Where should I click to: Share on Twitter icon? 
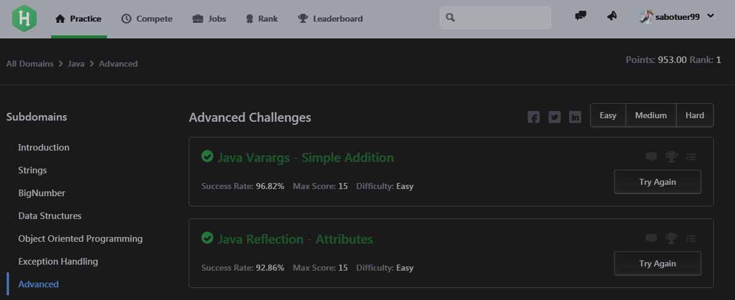pyautogui.click(x=555, y=117)
